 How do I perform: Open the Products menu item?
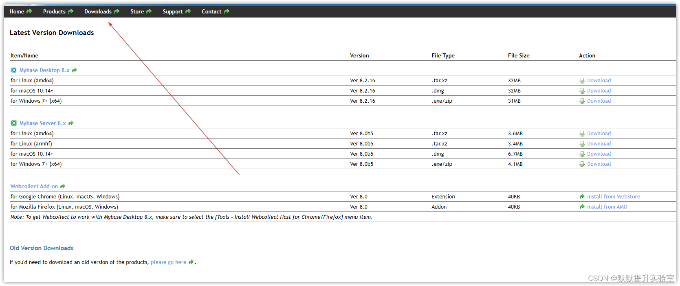[54, 11]
